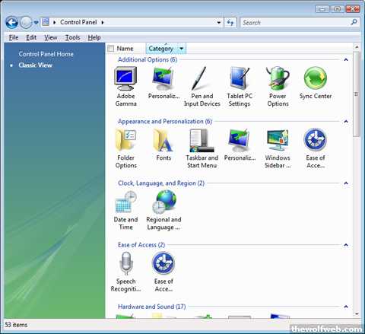Viewport: 365px width, 334px height.
Task: Click the Date and Time icon
Action: pos(125,202)
